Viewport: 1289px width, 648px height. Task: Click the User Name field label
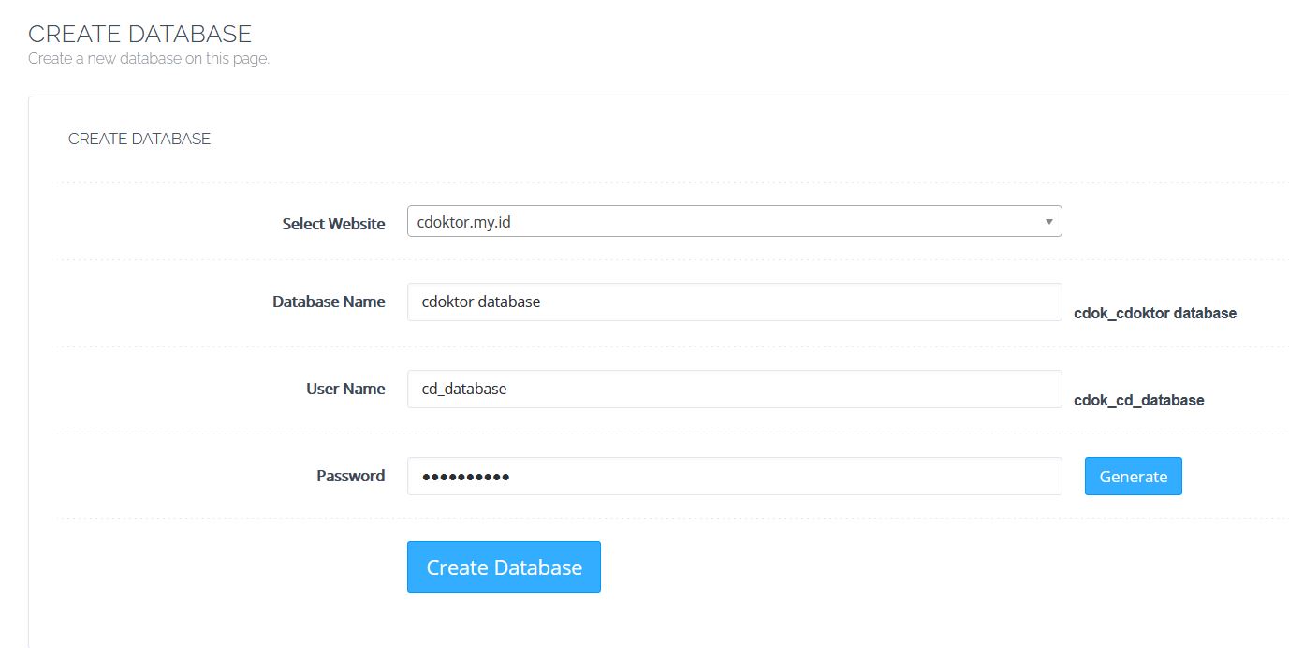pos(345,389)
